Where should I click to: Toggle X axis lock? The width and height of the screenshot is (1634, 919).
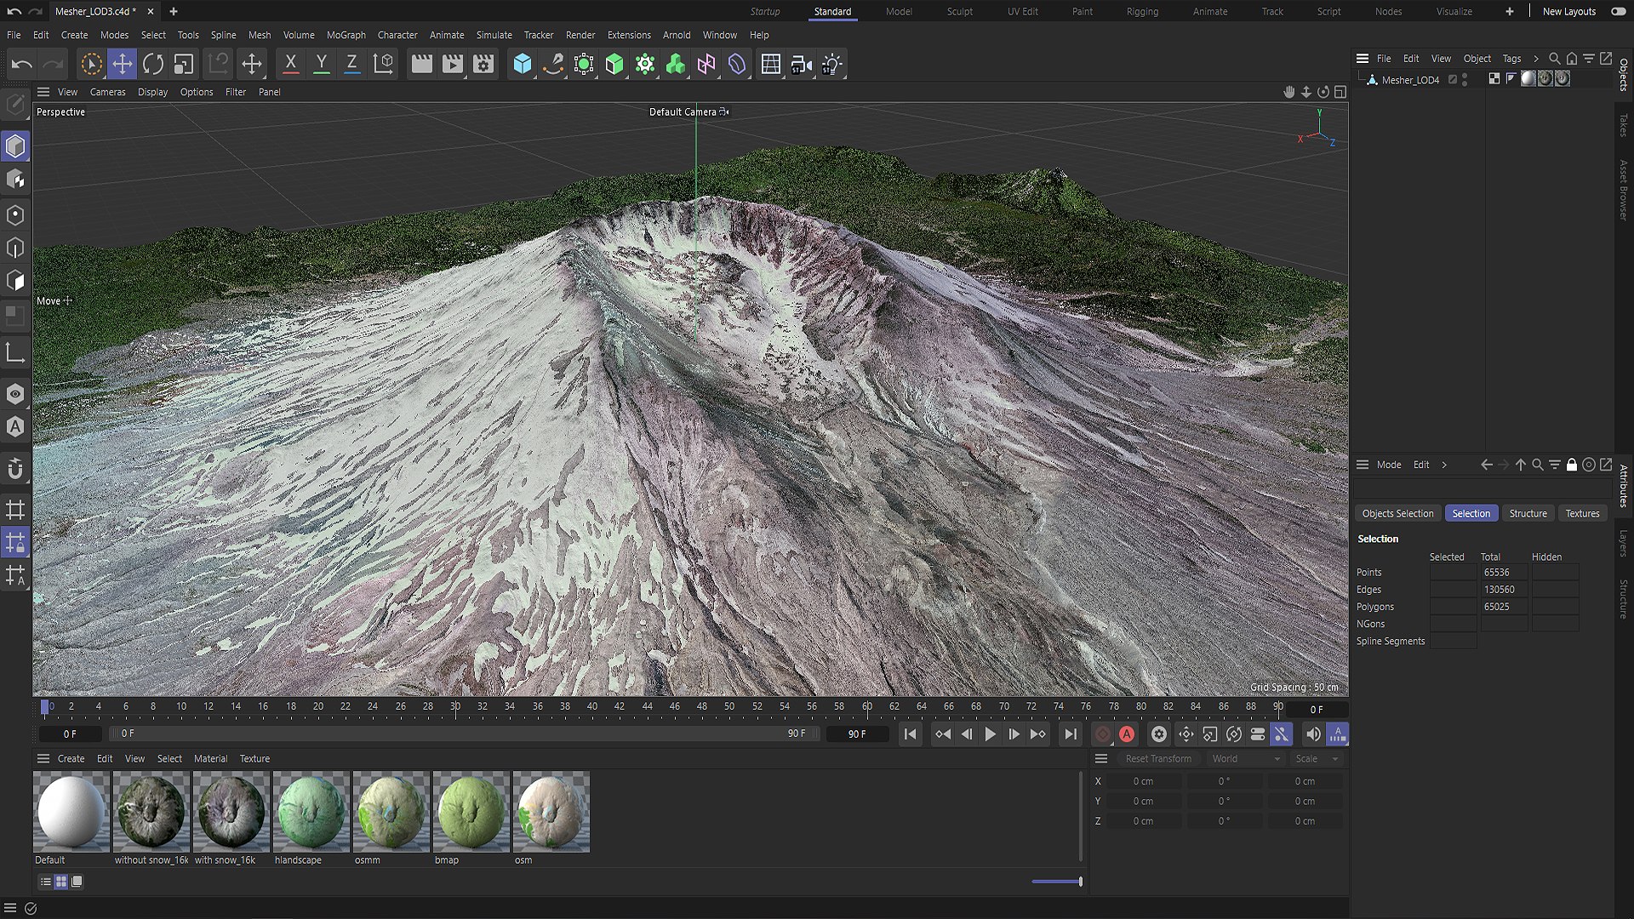coord(290,64)
